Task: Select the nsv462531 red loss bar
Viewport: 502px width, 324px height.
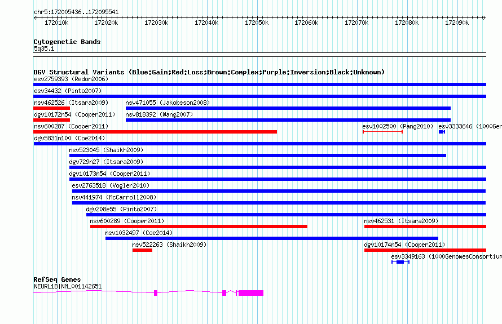Action: point(425,227)
